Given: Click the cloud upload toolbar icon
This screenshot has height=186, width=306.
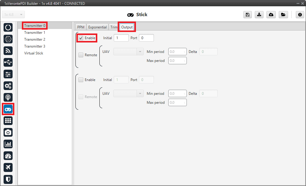Looking at the screenshot, I should coord(271,15).
